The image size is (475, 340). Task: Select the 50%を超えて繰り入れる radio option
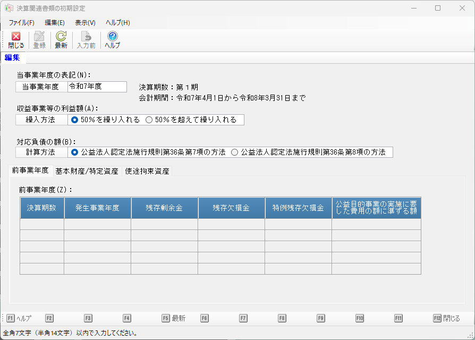(149, 120)
